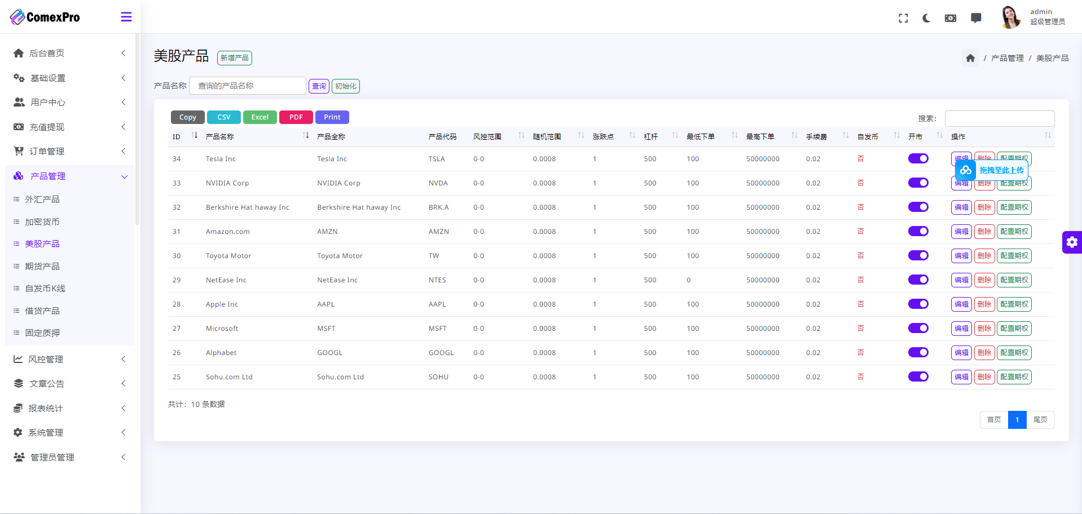Expand the 用户中心 menu chevron
The height and width of the screenshot is (514, 1082).
(124, 102)
